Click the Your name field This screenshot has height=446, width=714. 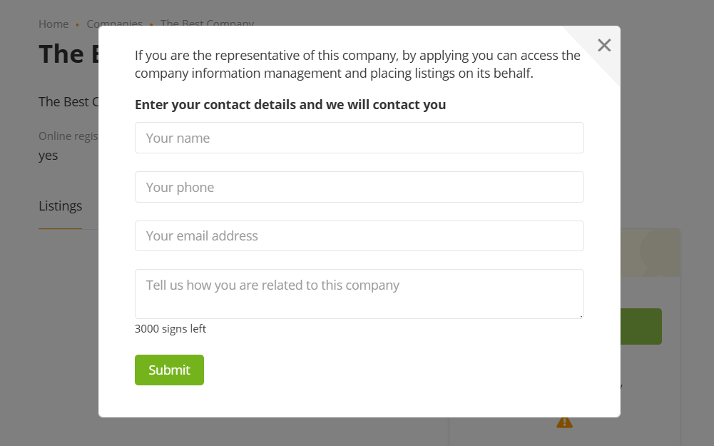click(x=359, y=138)
